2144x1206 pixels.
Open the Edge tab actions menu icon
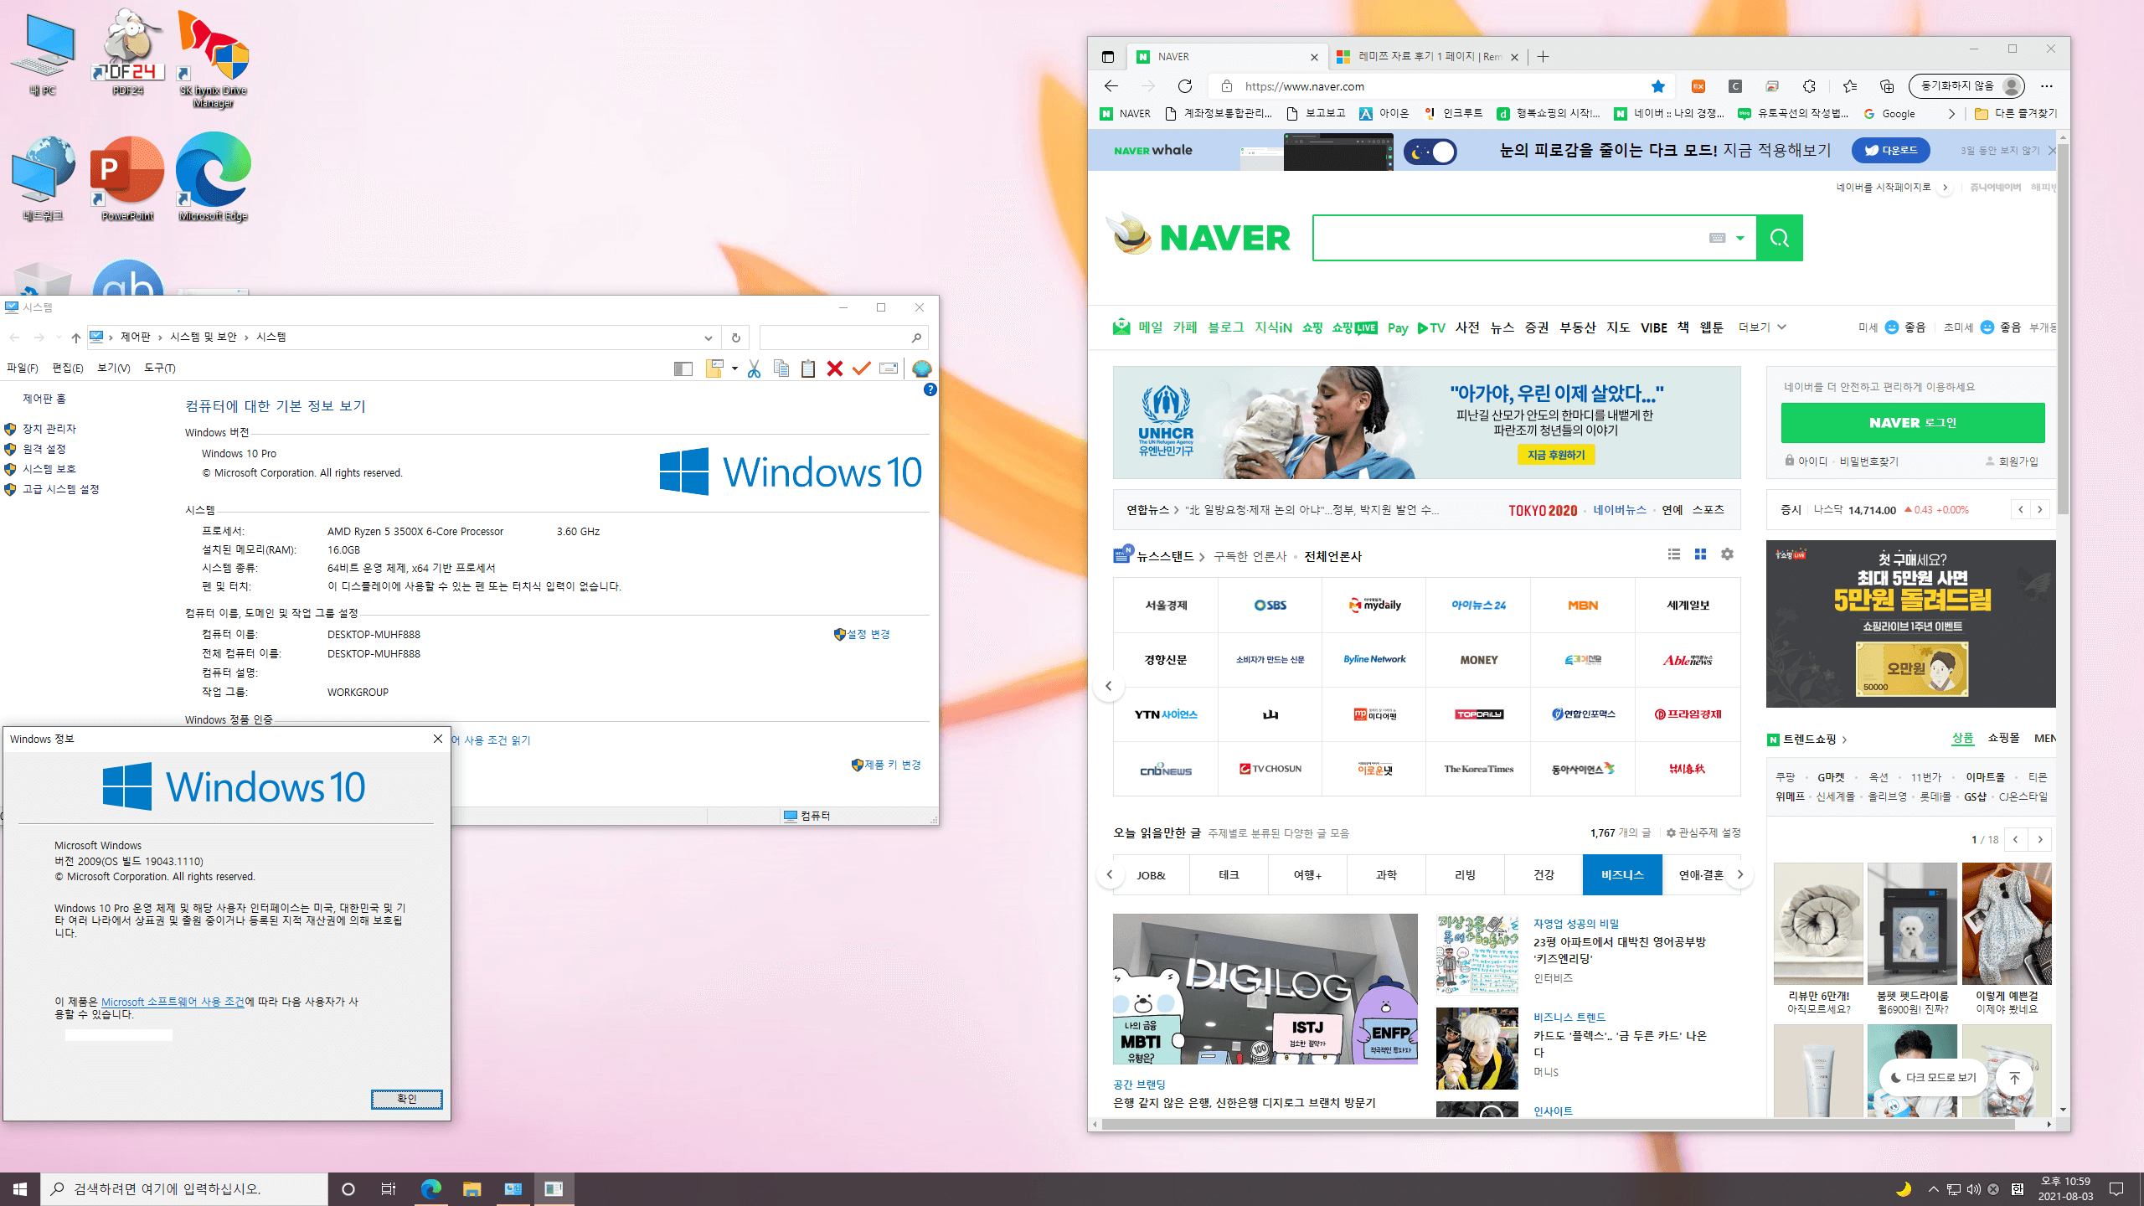(x=1108, y=57)
